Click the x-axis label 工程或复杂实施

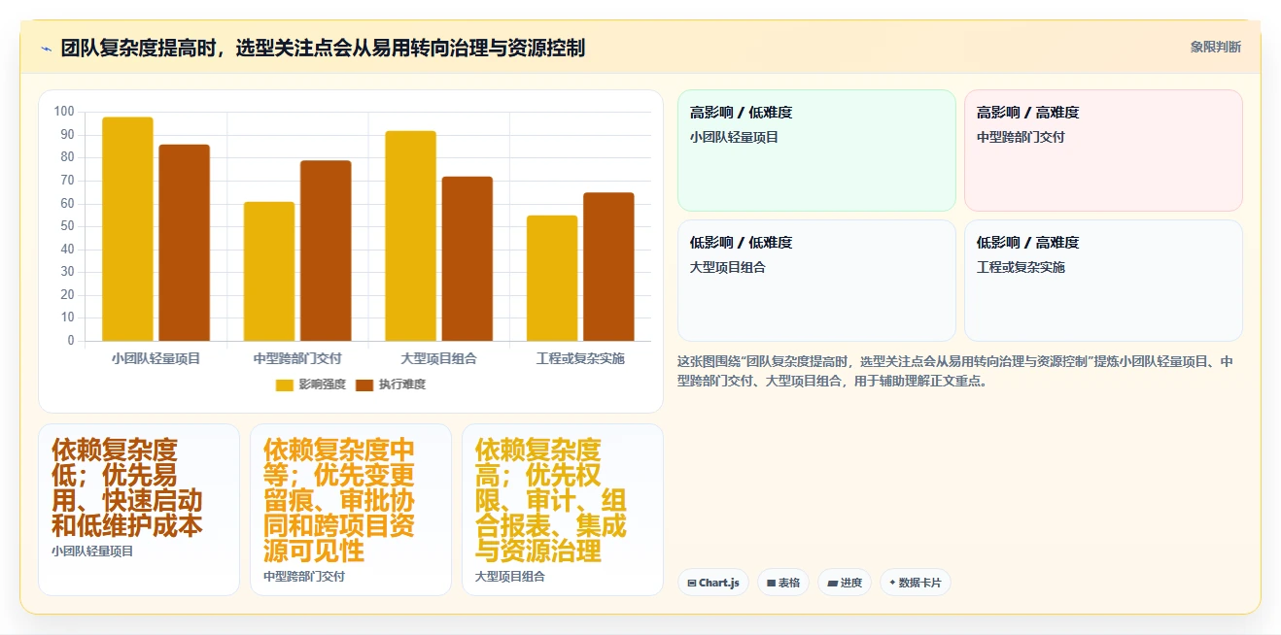(580, 358)
